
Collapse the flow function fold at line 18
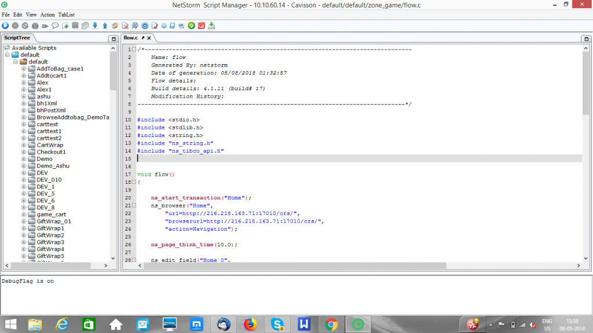(x=134, y=182)
